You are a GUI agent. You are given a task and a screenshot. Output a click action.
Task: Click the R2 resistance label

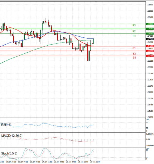[134, 31]
